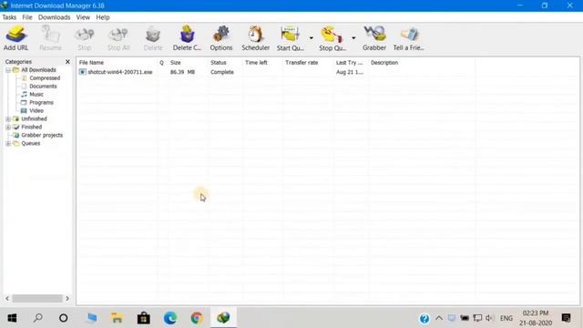Select the Compressed category
The height and width of the screenshot is (328, 583).
(45, 78)
